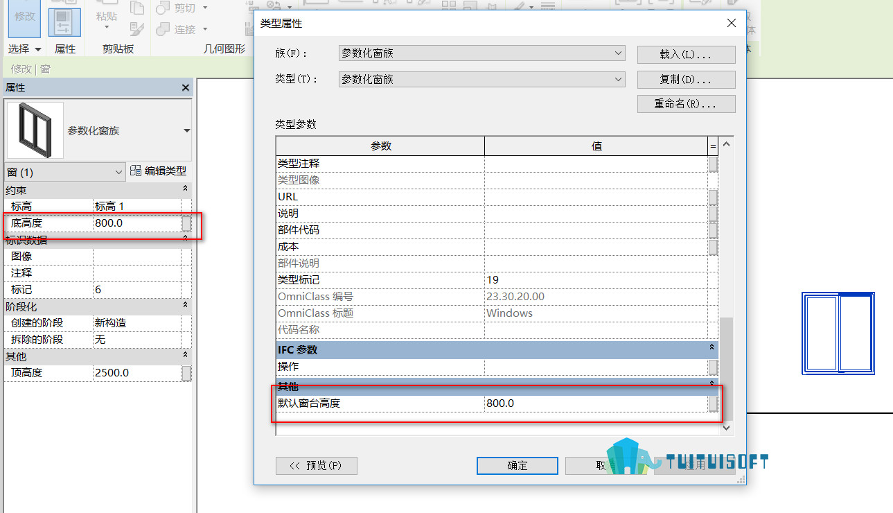Click the small button in the 类型注释 row

tap(713, 164)
